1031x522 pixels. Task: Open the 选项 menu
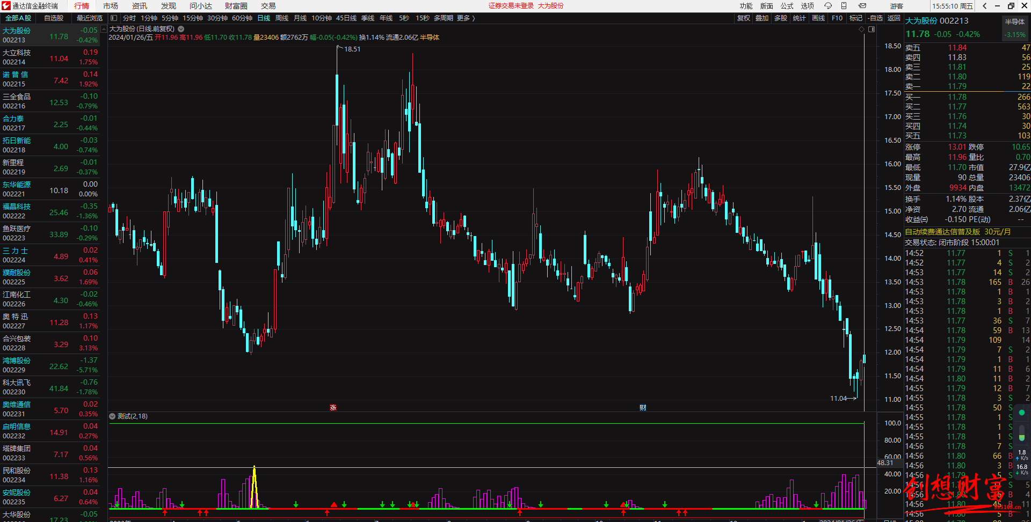[x=807, y=6]
